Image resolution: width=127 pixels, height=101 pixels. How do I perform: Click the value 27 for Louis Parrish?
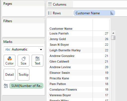107,33
